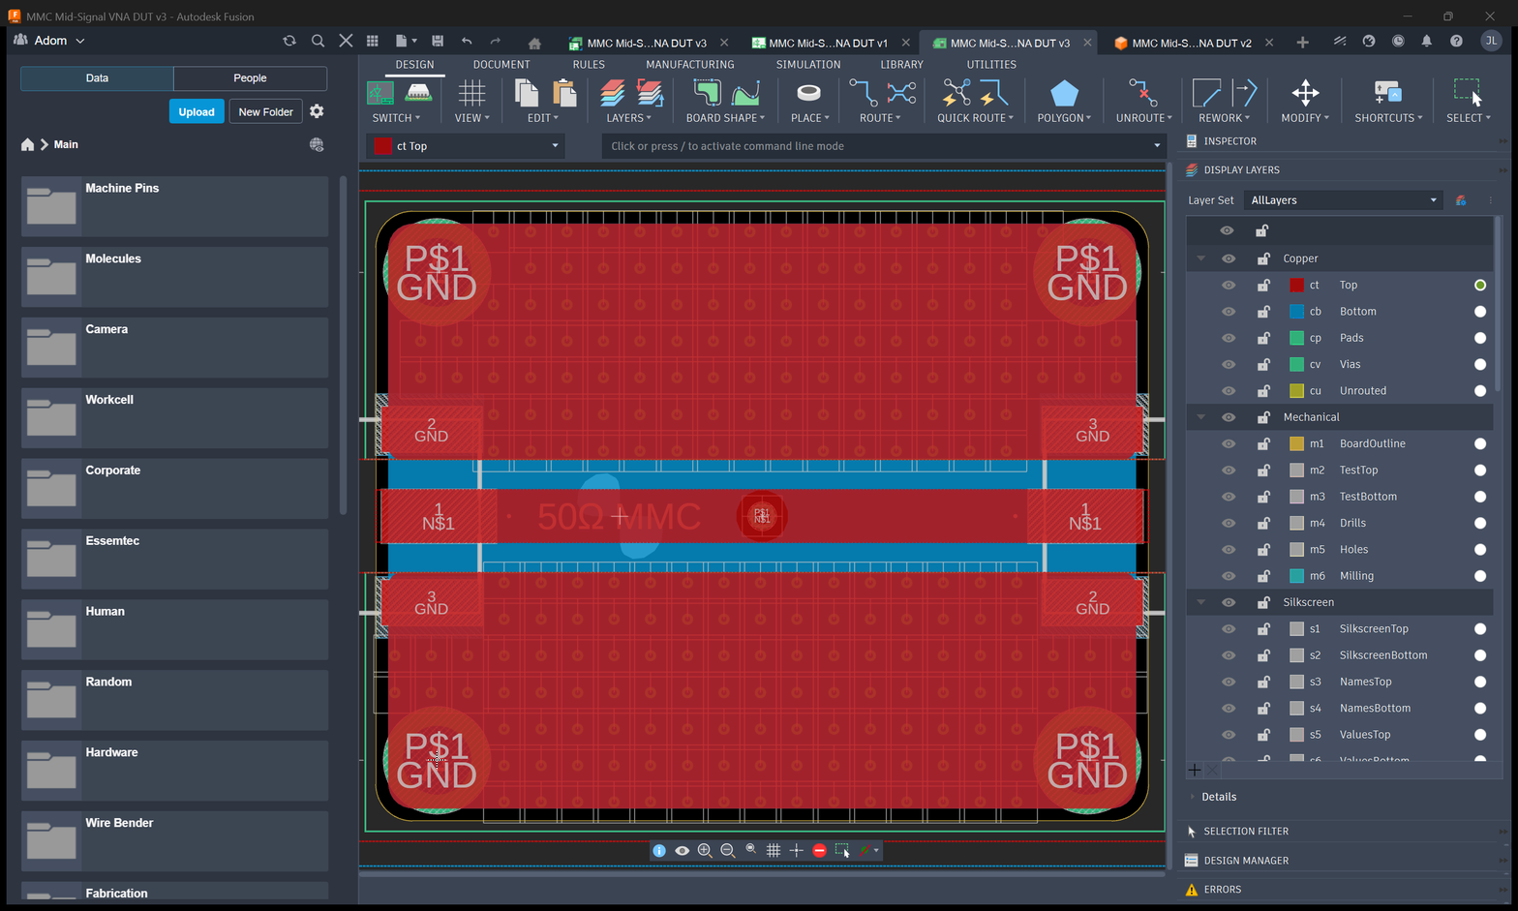
Task: Click the New Folder button
Action: (265, 111)
